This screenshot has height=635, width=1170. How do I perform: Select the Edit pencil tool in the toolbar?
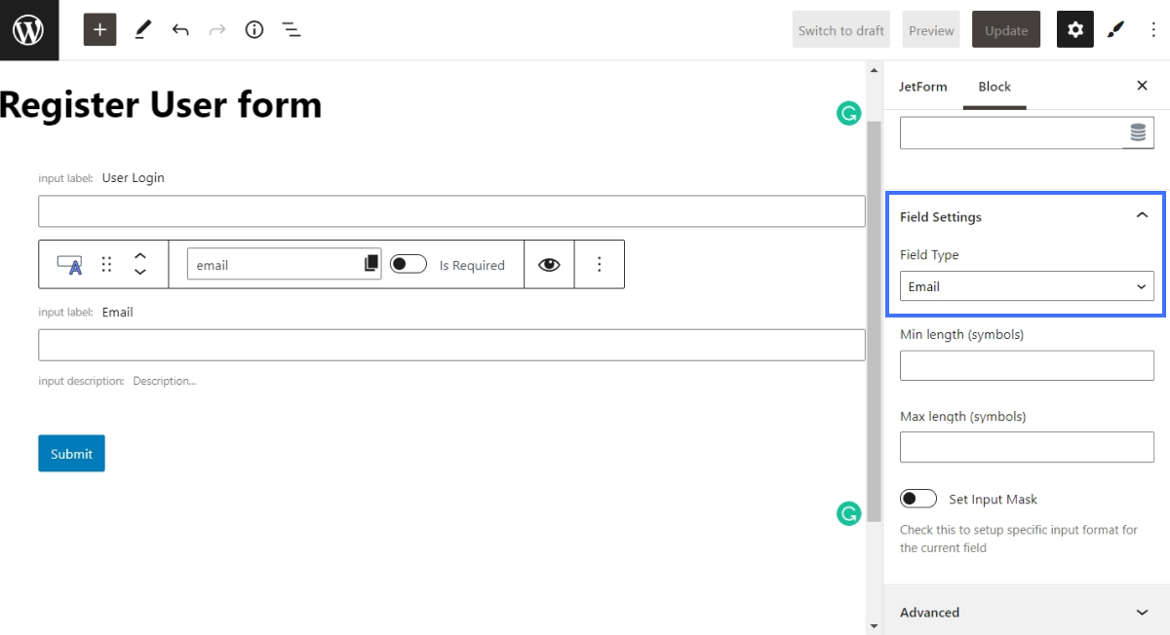point(142,29)
